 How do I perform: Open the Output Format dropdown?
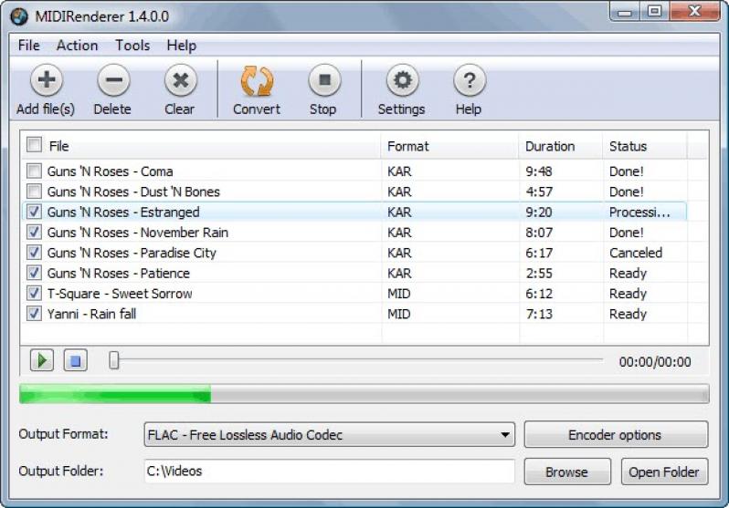pyautogui.click(x=329, y=435)
